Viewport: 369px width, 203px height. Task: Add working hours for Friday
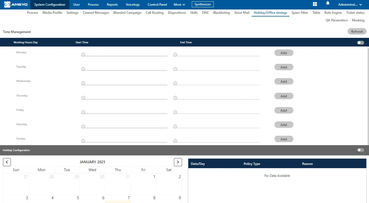click(x=284, y=111)
